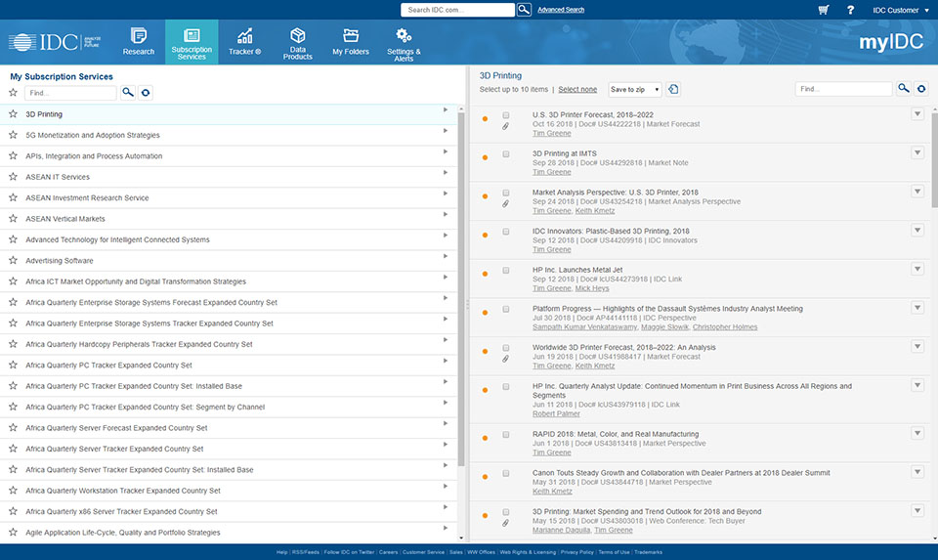
Task: Star Agile Application Life-Cycle, Quality and Portfolio Strategies
Action: 13,532
